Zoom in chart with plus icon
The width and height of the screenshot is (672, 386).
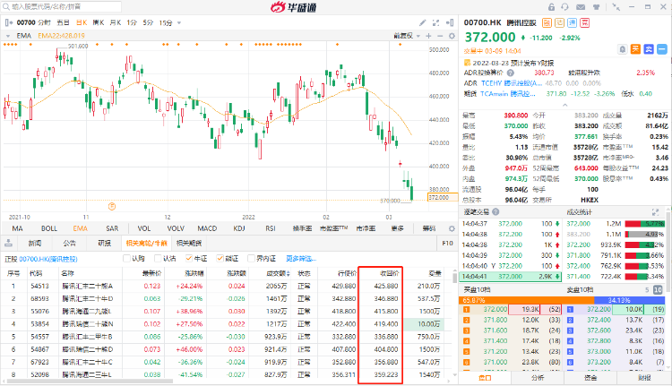tap(428, 36)
